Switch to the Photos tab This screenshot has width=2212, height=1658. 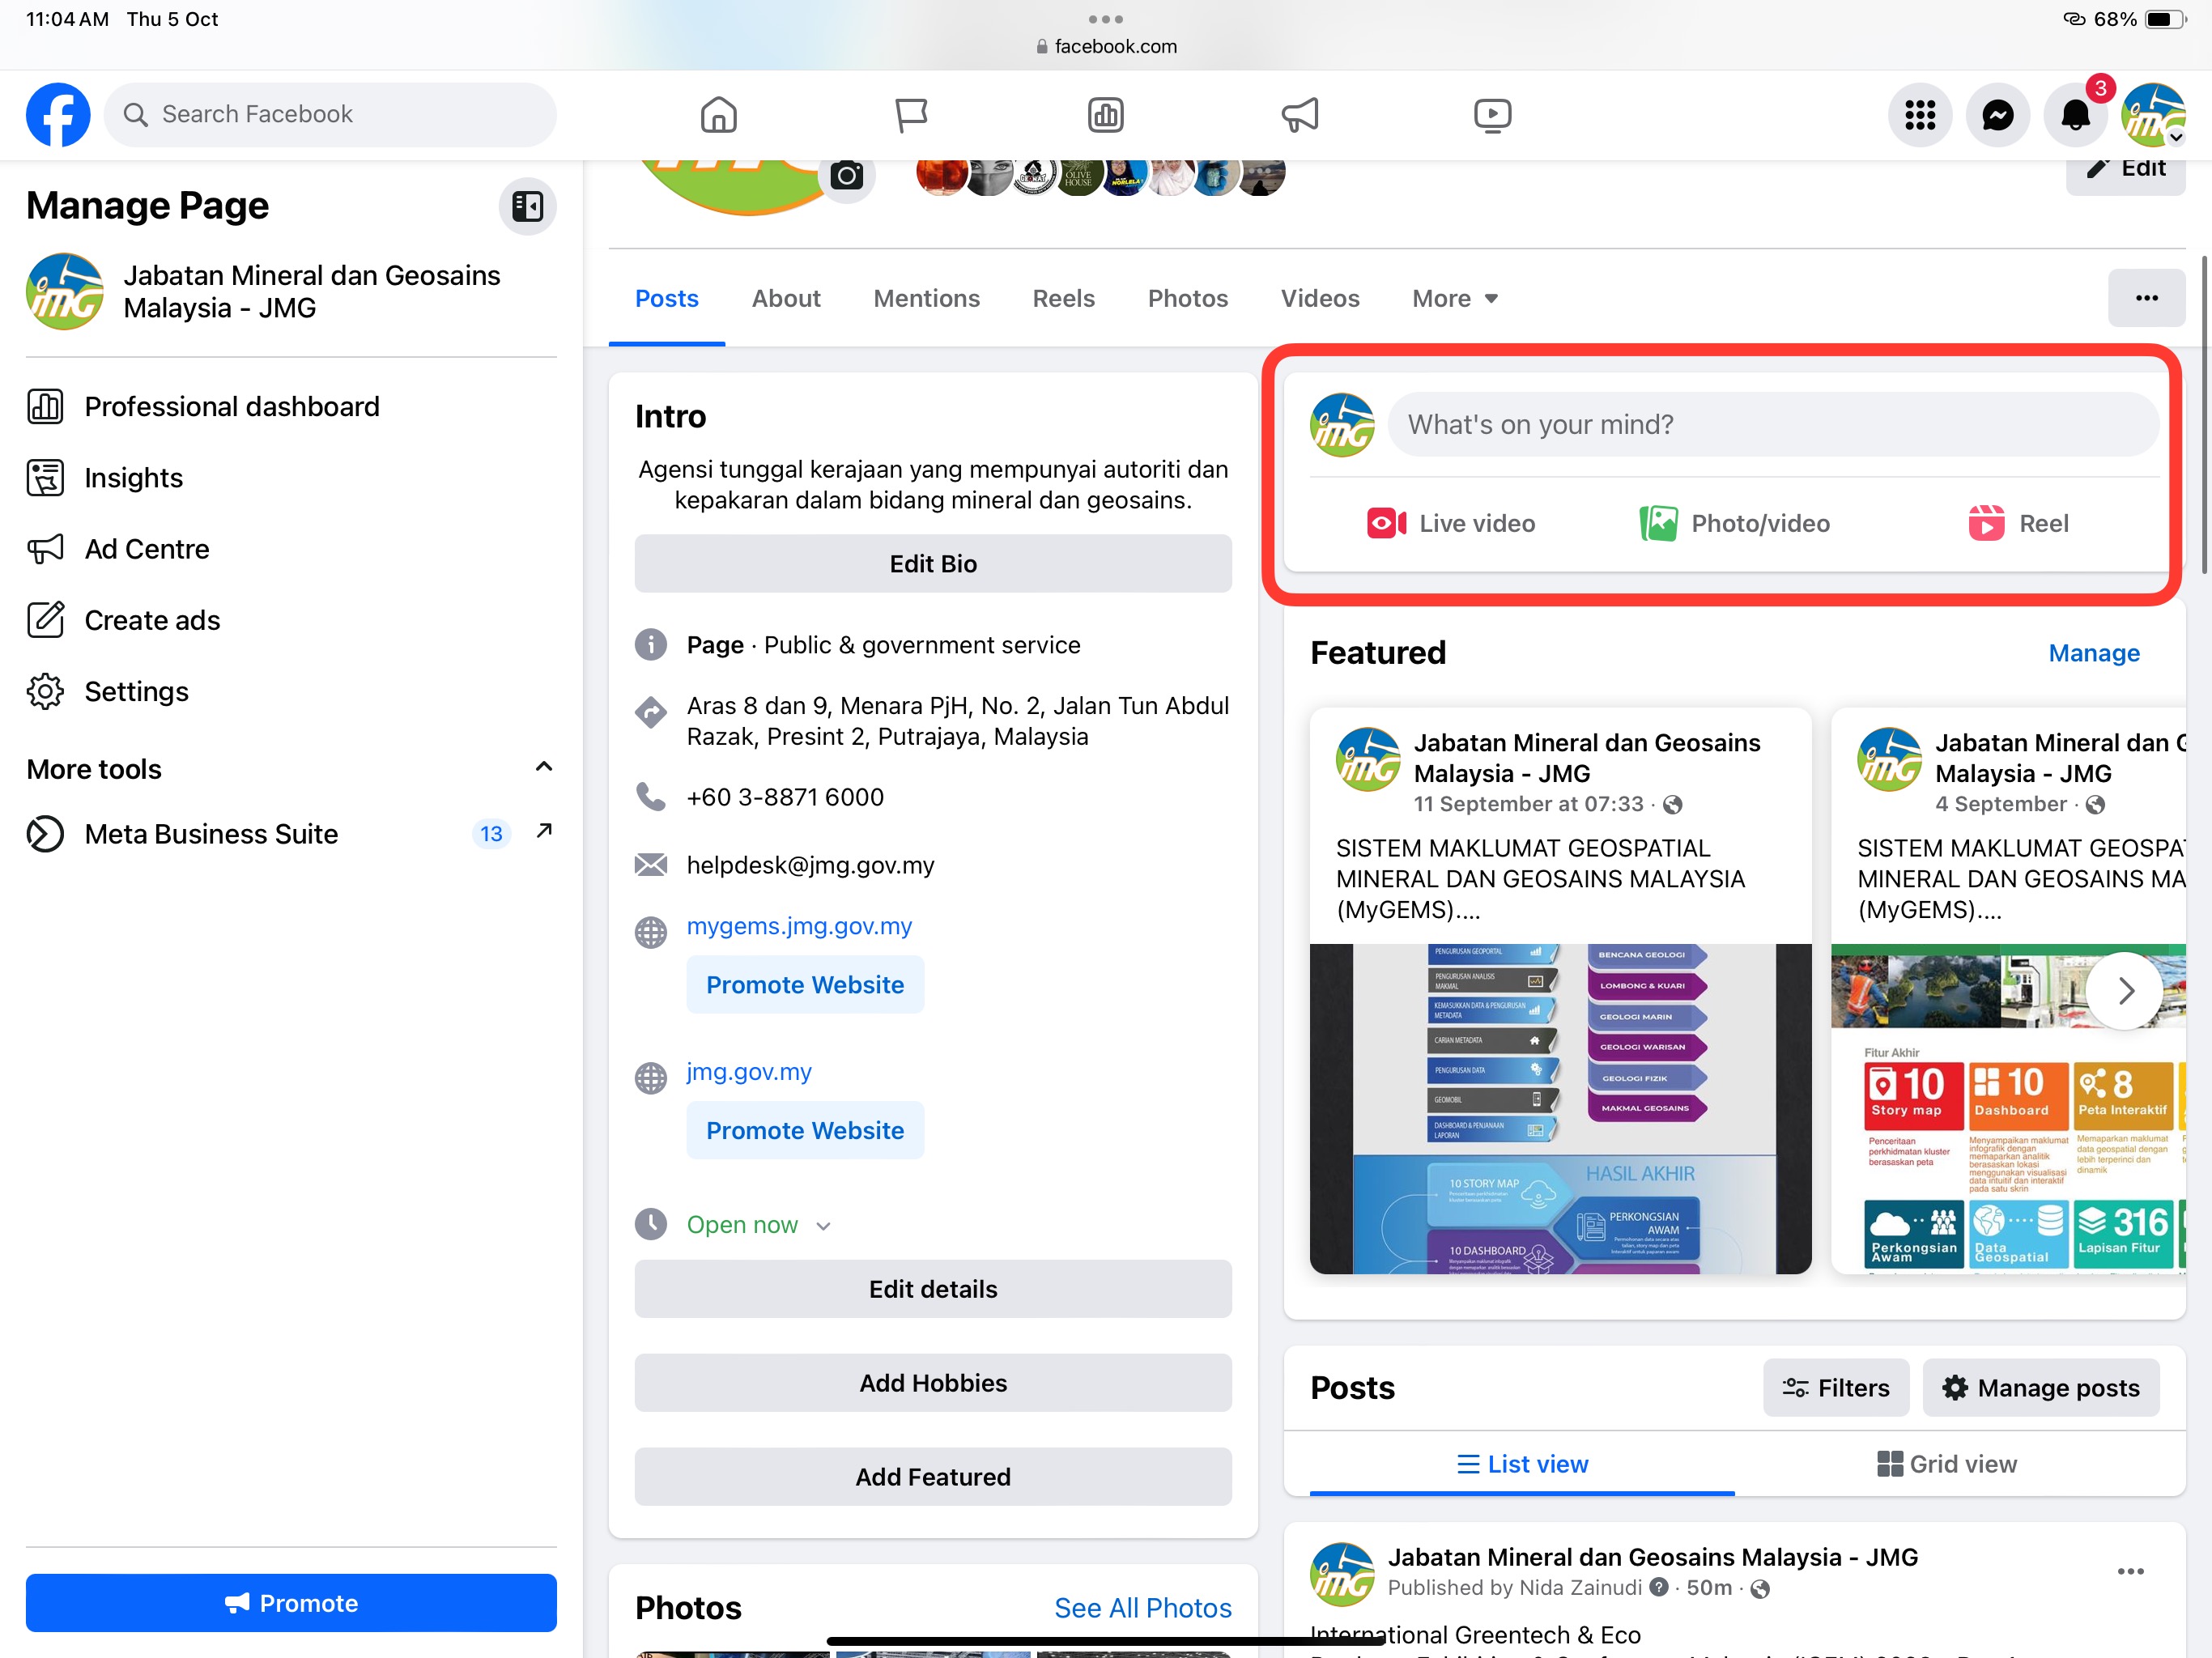point(1187,298)
